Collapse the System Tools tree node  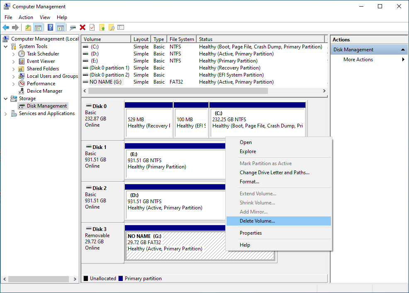tap(6, 47)
